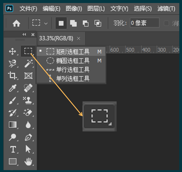
Task: Open the tool preset picker dropdown
Action: (40, 23)
